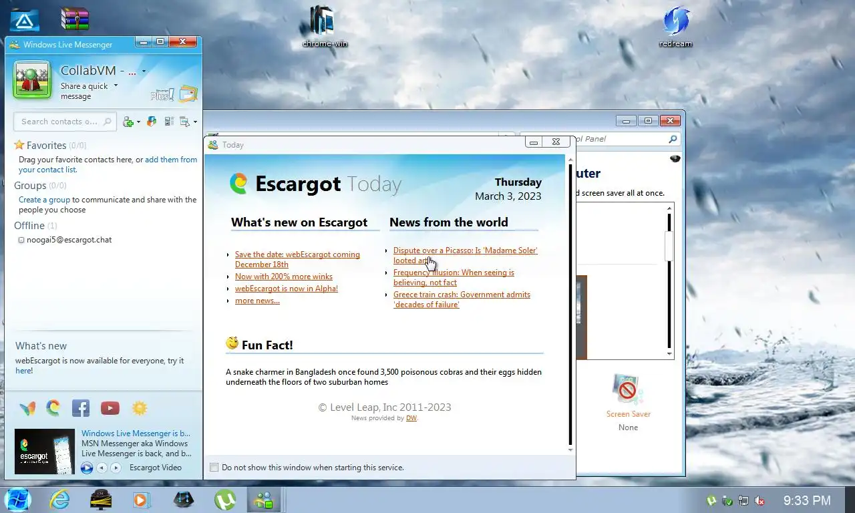The width and height of the screenshot is (855, 513).
Task: Click the add a contact icon
Action: (128, 122)
